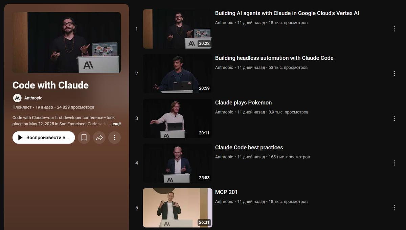Open the Anthropic channel name under playlist title
Screen dimensions: 406x230
coord(33,98)
